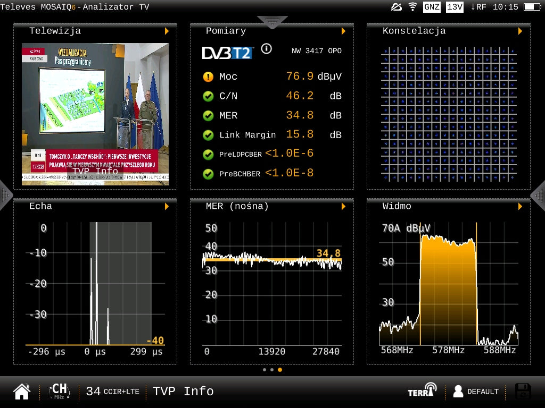
Task: Click the 34.8 label on MER graph
Action: click(x=328, y=253)
